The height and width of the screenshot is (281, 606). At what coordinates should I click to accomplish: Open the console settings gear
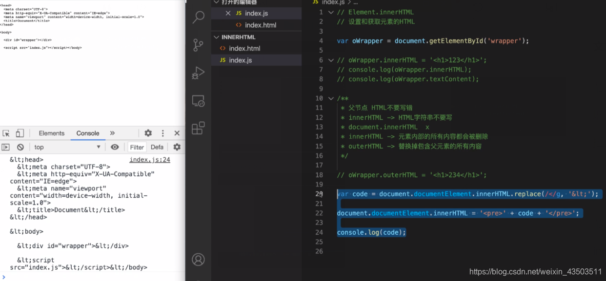click(x=177, y=147)
